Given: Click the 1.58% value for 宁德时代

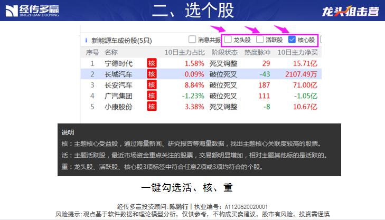Looking at the screenshot, I should click(194, 63).
